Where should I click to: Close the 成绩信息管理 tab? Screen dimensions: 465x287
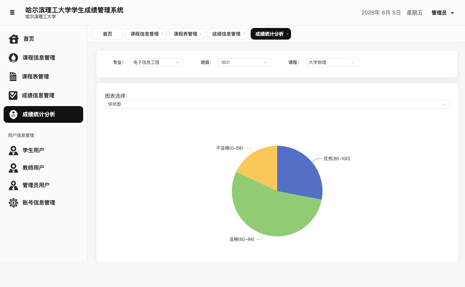tap(244, 34)
